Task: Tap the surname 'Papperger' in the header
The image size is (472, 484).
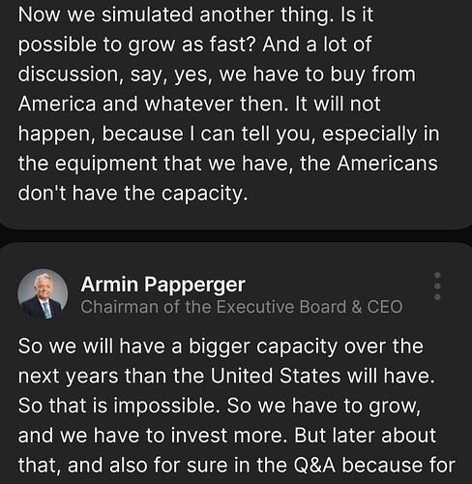Action: tap(194, 285)
